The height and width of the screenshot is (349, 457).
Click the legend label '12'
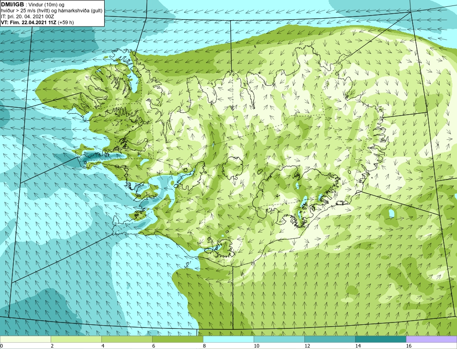[x=307, y=346]
